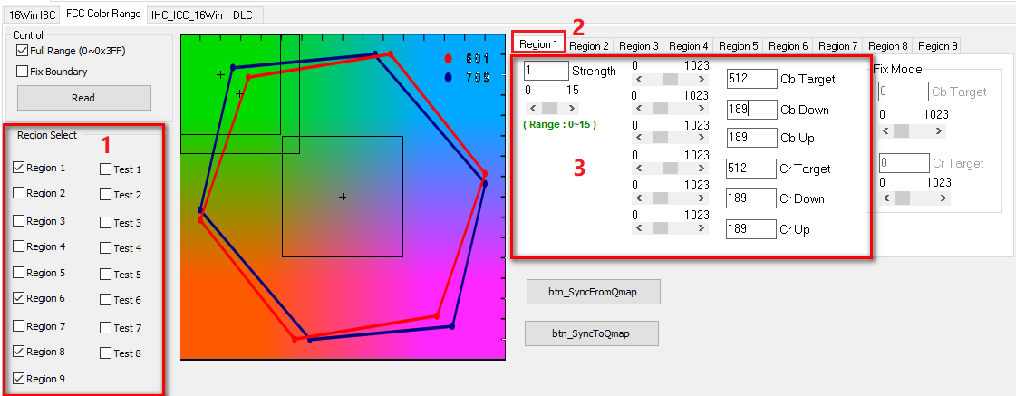The width and height of the screenshot is (1016, 396).
Task: Click Cb Down slider right arrow
Action: coord(701,108)
